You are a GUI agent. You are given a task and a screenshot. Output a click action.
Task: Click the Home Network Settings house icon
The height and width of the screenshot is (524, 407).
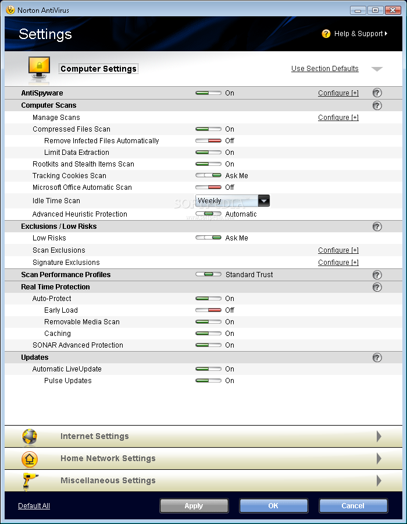click(30, 459)
